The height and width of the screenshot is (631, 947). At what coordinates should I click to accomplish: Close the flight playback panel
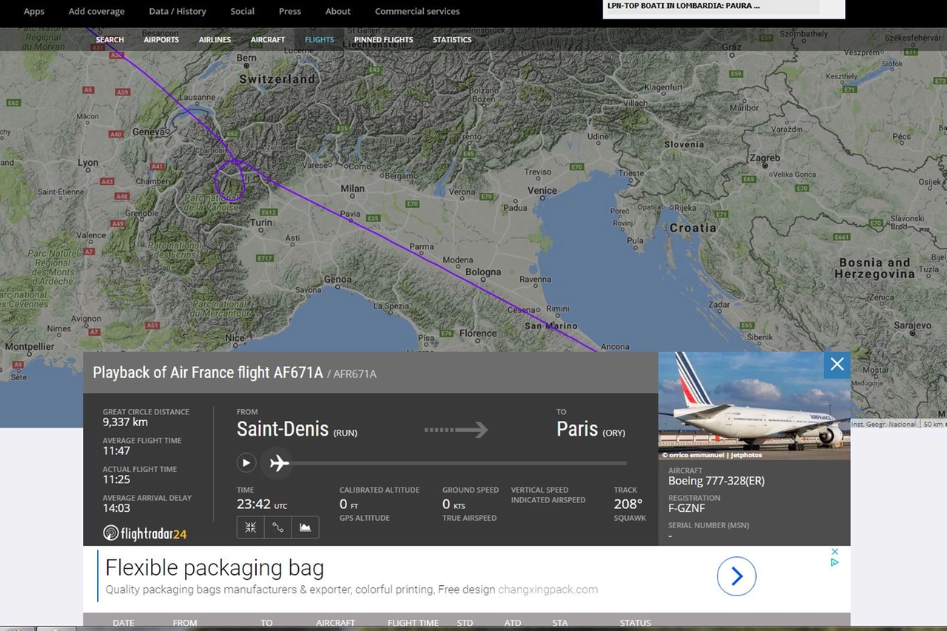pyautogui.click(x=837, y=364)
